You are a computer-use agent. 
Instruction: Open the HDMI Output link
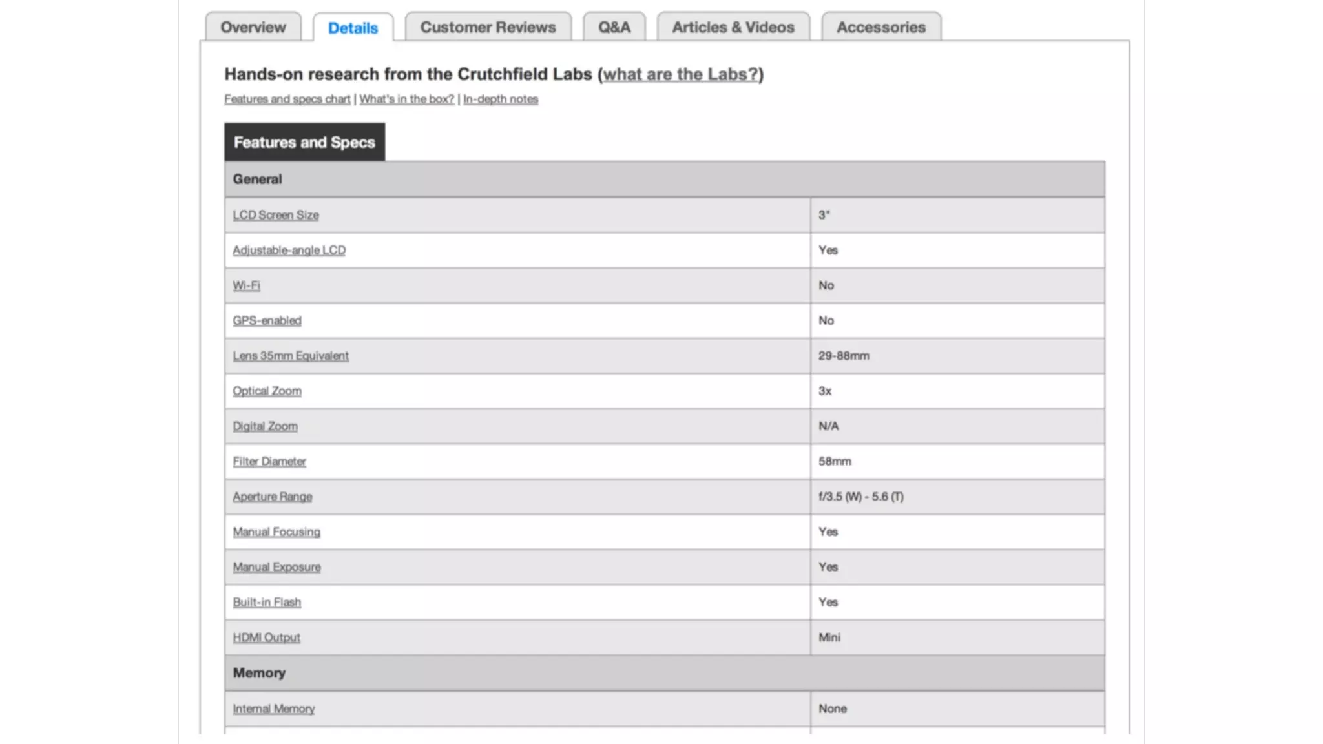click(266, 637)
